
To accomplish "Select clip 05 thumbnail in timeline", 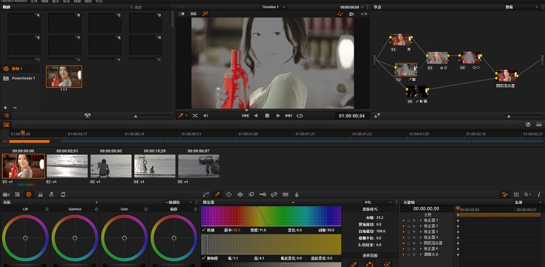I will coord(199,166).
